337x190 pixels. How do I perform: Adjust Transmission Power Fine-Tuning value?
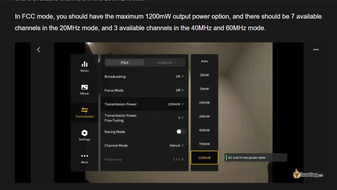181,118
